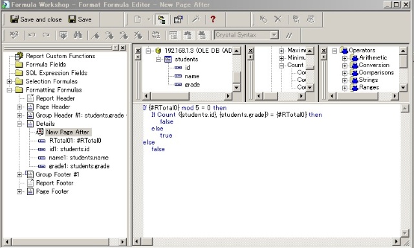This screenshot has width=414, height=248.
Task: Expand the Strings operators folder
Action: 345,80
